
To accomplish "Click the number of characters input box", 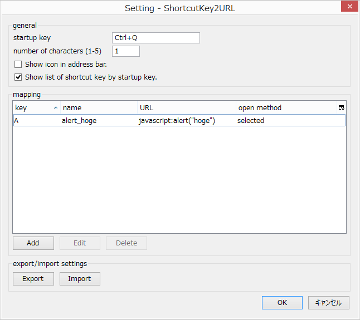I will [126, 51].
